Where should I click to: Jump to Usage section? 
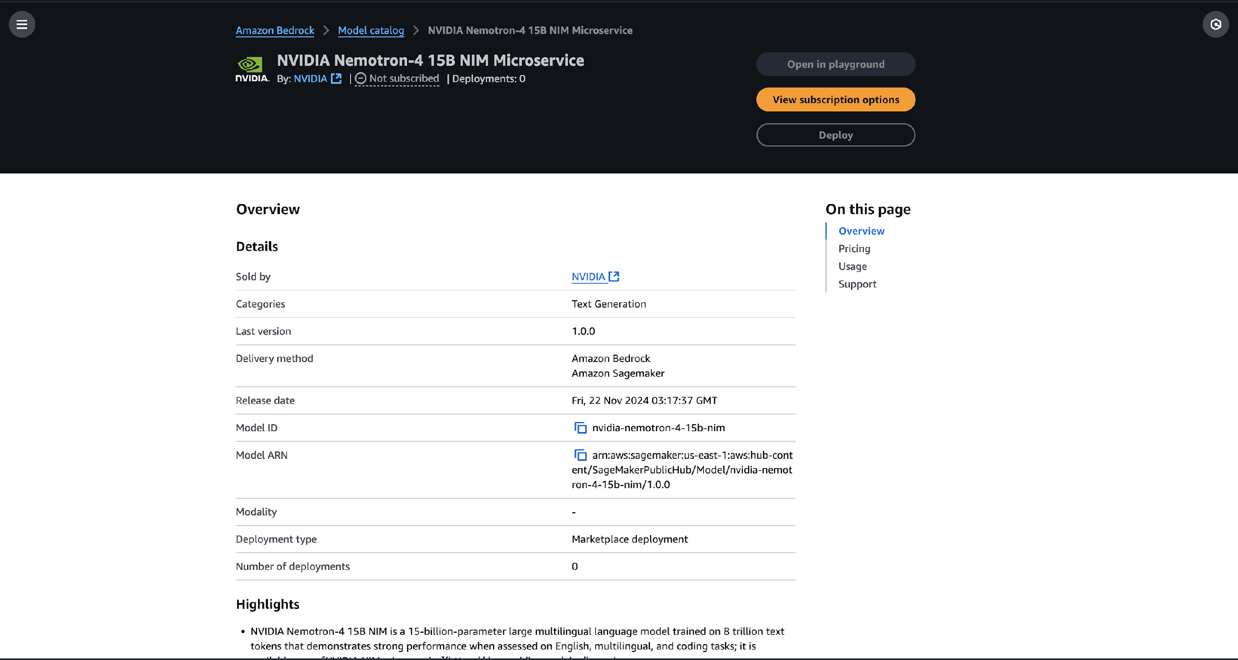pos(852,267)
